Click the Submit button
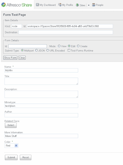Screen dimensions: 123x165 tap(11, 157)
